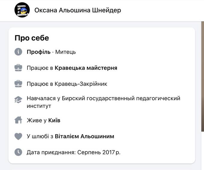Click the Про себе section heading
The height and width of the screenshot is (170, 204).
(x=32, y=38)
